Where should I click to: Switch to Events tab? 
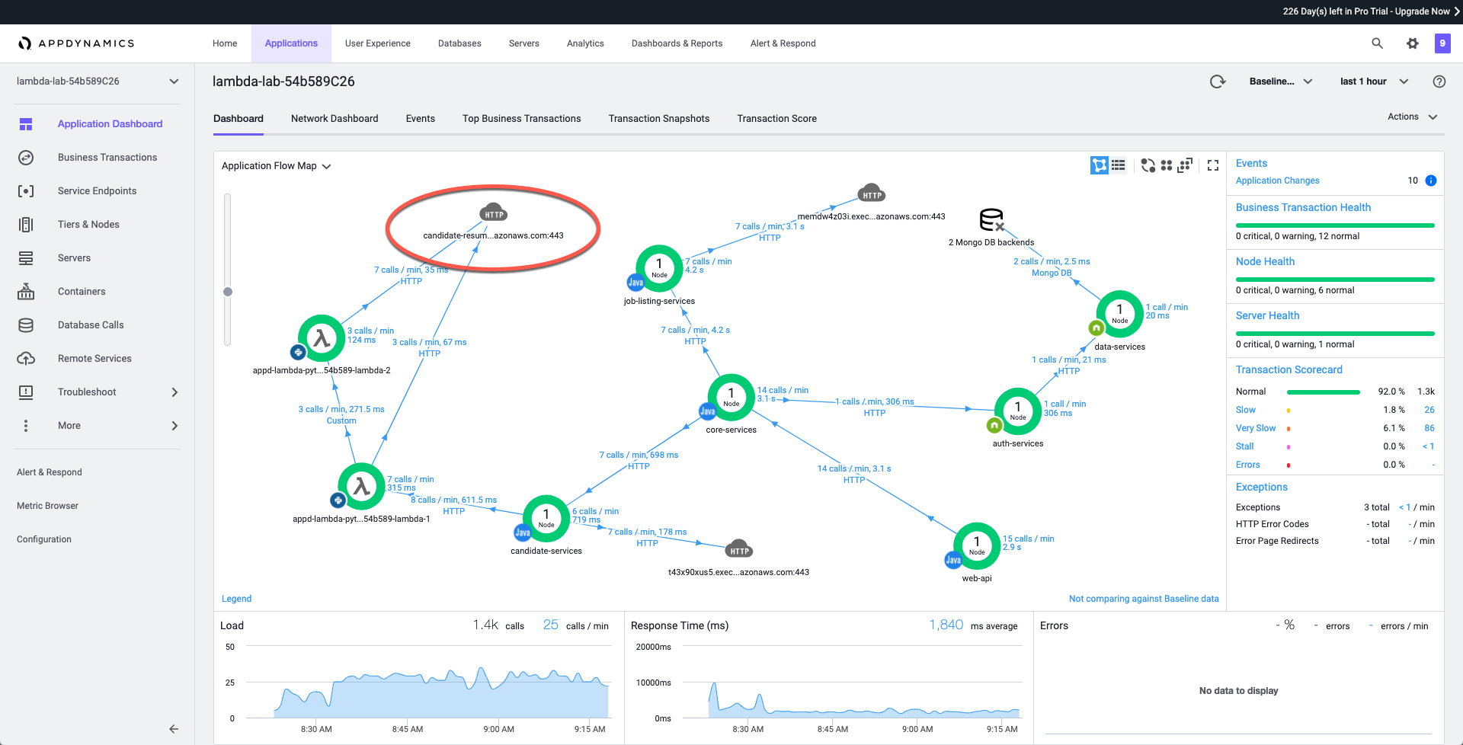[x=421, y=119]
